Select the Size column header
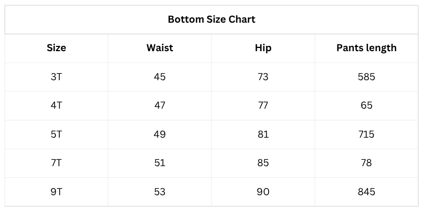This screenshot has width=423, height=211. (x=57, y=48)
